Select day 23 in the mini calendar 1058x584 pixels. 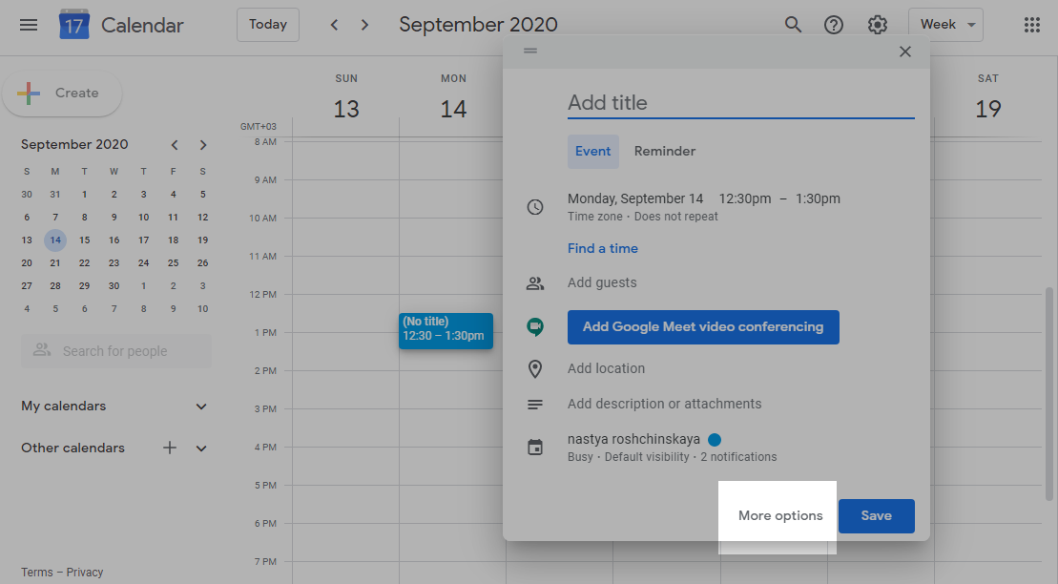pyautogui.click(x=114, y=262)
